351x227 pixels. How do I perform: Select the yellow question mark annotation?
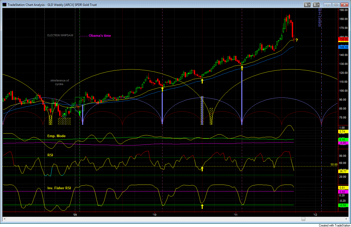click(x=297, y=40)
